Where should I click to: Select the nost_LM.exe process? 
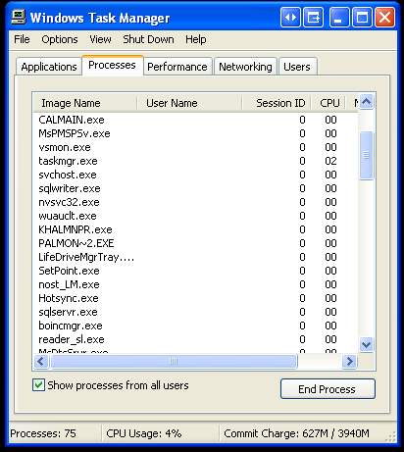click(x=195, y=284)
